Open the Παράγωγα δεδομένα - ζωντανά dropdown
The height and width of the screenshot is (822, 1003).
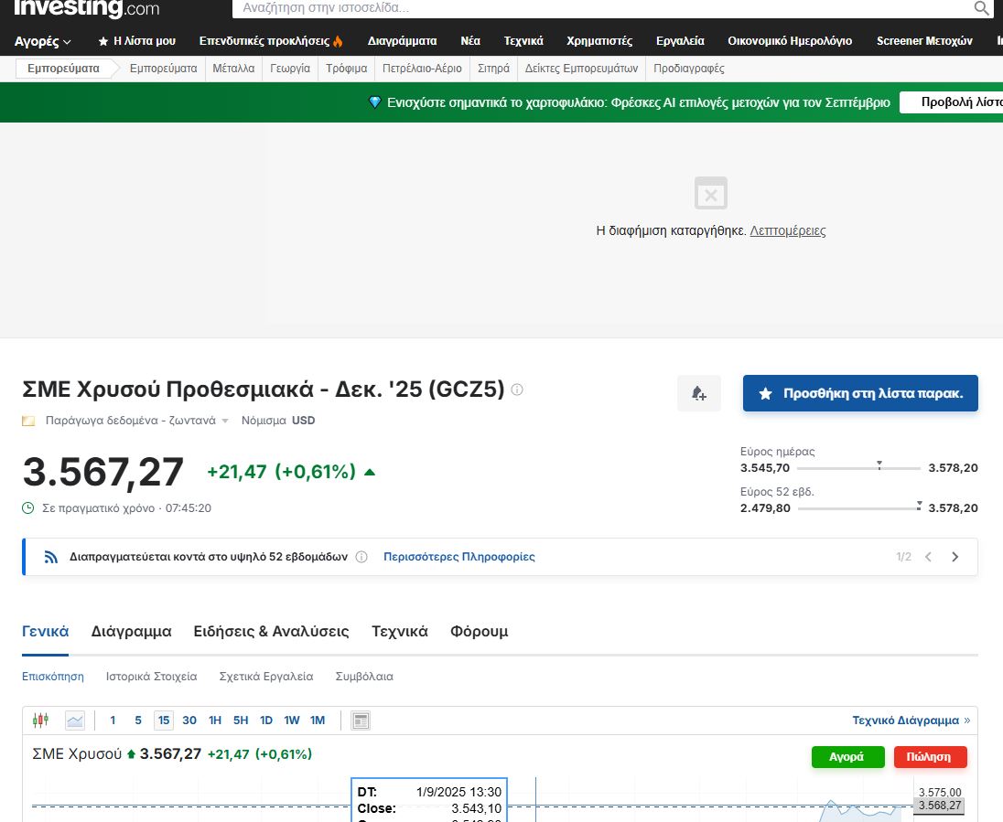click(137, 421)
